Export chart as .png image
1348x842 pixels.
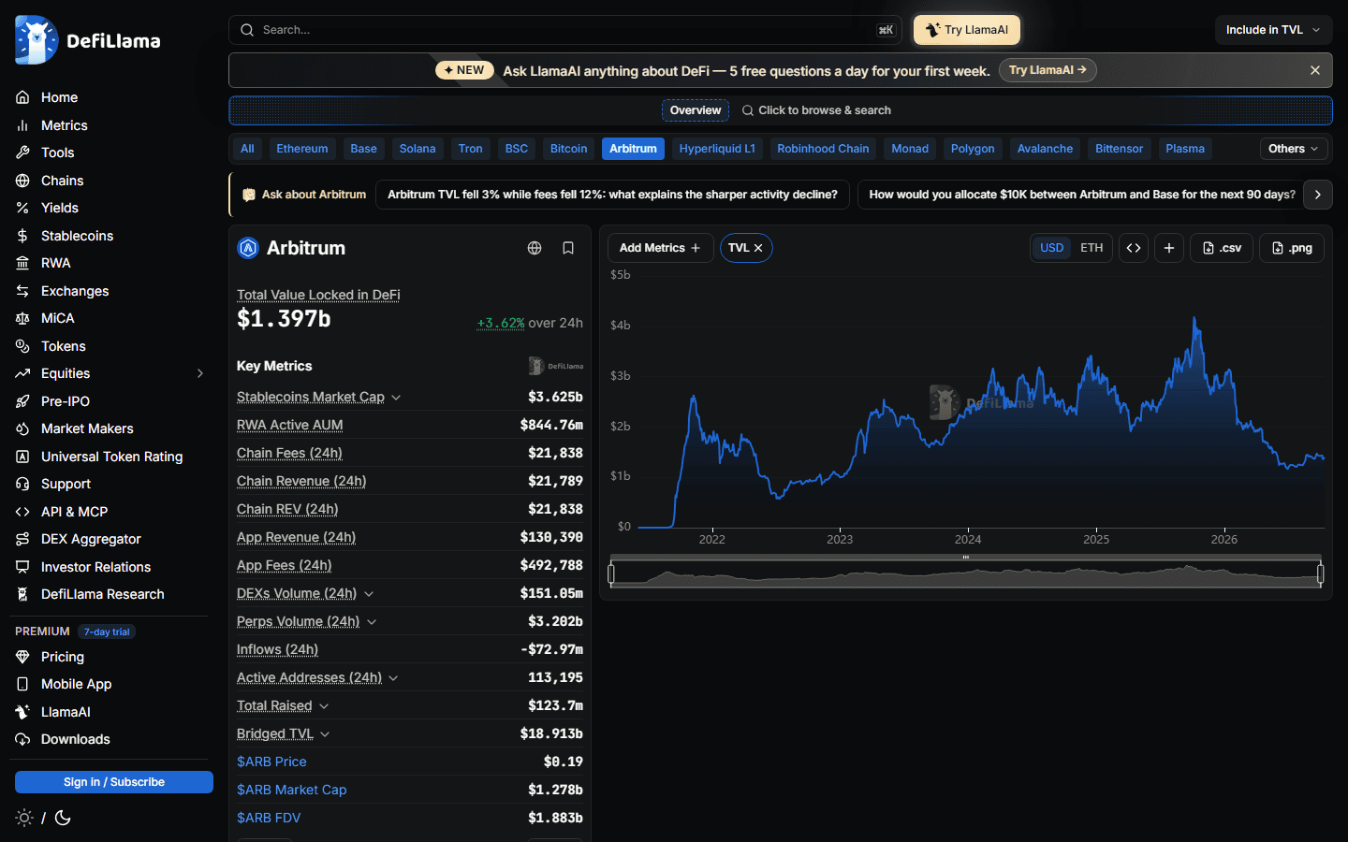pos(1292,248)
